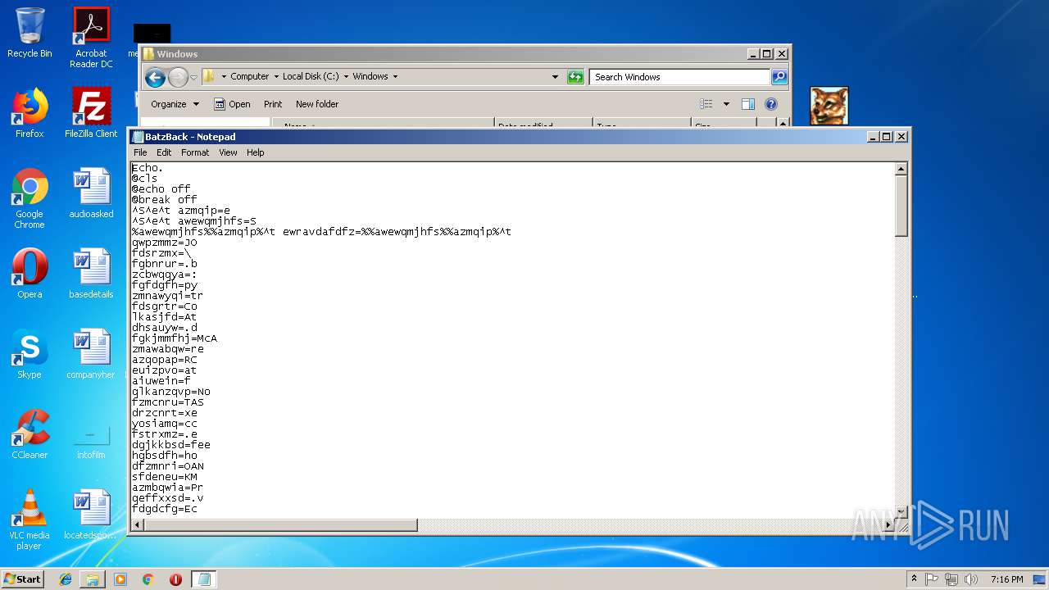
Task: Launch Opera browser from desktop
Action: click(x=30, y=274)
